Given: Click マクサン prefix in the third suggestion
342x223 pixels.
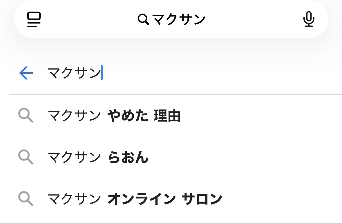Looking at the screenshot, I should 74,199.
